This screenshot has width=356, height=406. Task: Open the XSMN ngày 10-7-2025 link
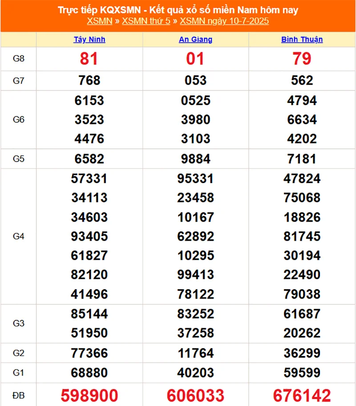(224, 21)
